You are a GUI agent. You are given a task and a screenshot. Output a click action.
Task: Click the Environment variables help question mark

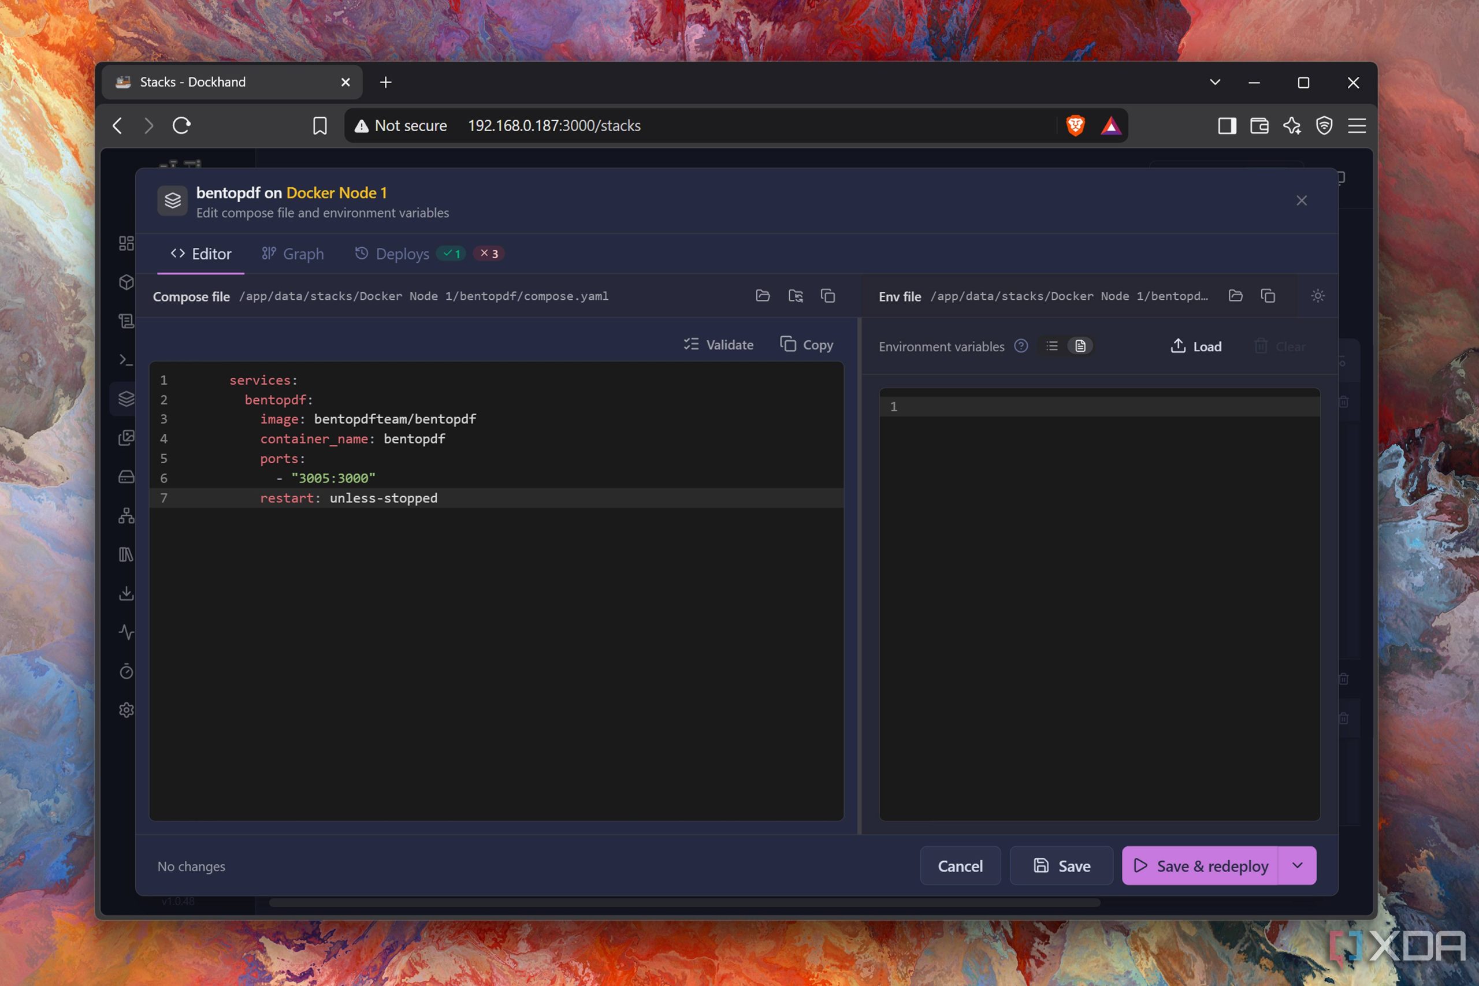[1021, 346]
